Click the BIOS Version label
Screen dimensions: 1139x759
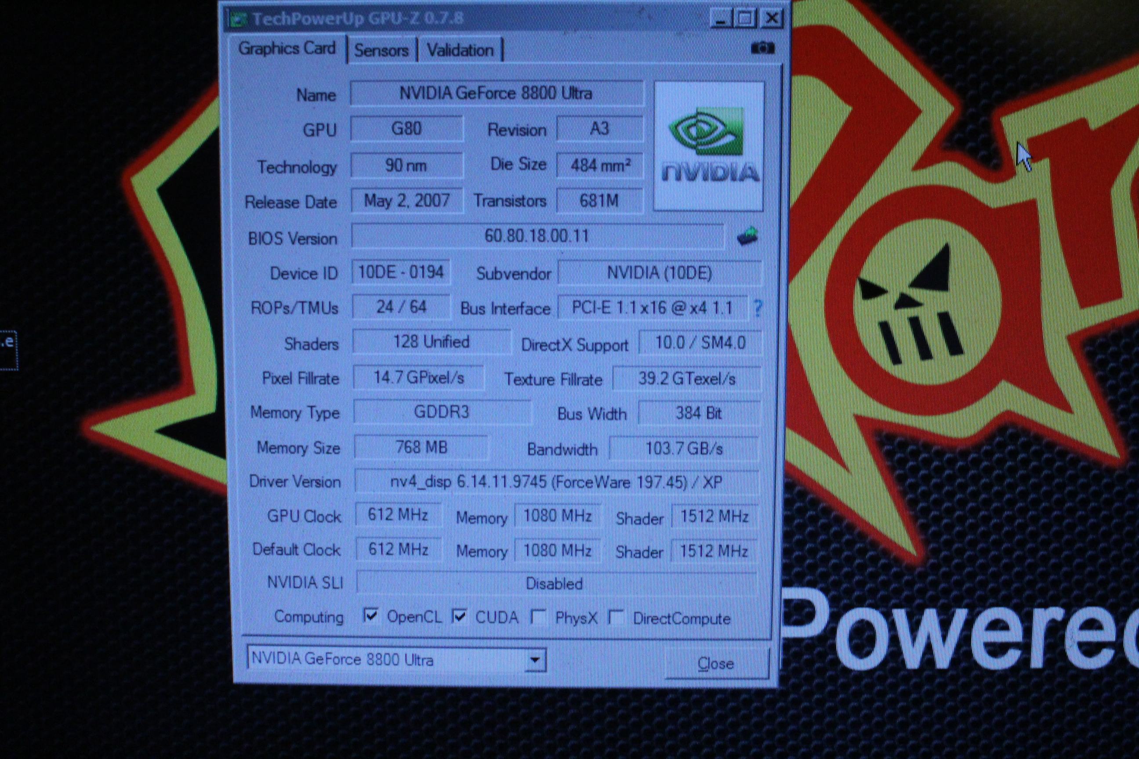click(293, 239)
